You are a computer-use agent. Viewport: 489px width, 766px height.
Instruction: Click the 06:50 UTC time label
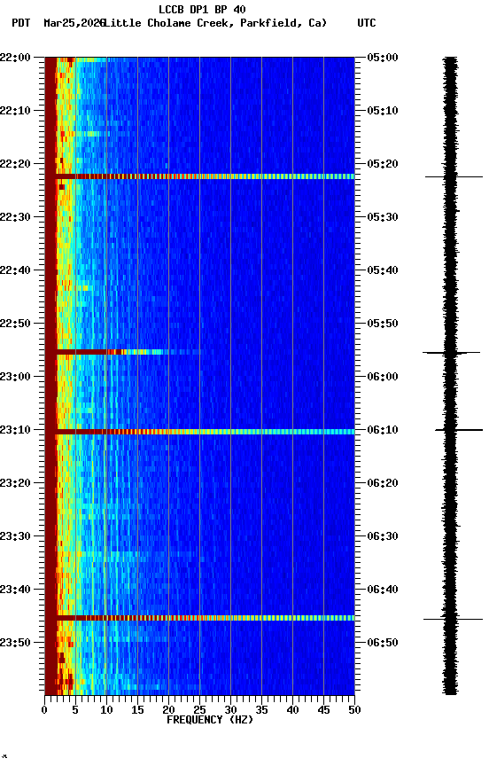[x=383, y=643]
